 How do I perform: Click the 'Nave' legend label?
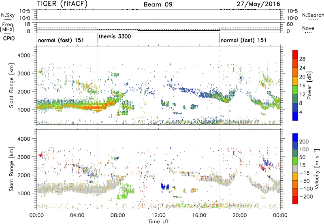[308, 28]
